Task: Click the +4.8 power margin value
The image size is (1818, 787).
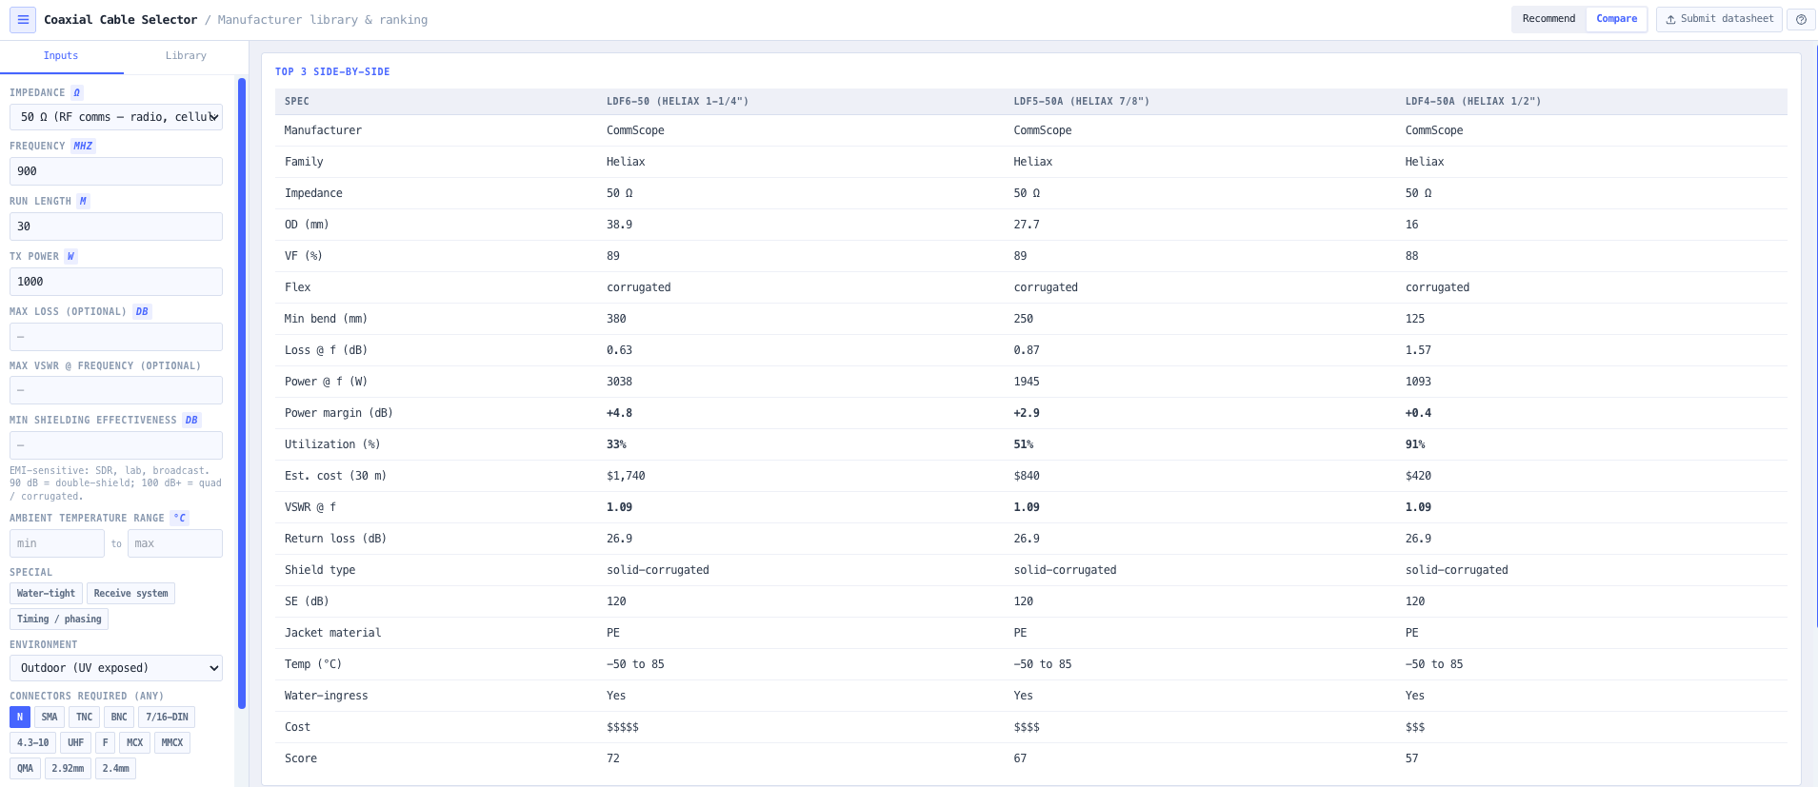Action: (x=619, y=413)
